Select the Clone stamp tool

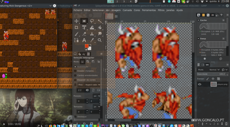tap(92, 34)
